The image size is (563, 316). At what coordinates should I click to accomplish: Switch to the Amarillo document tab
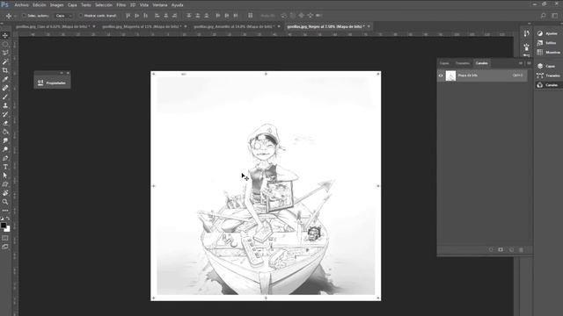pos(234,26)
